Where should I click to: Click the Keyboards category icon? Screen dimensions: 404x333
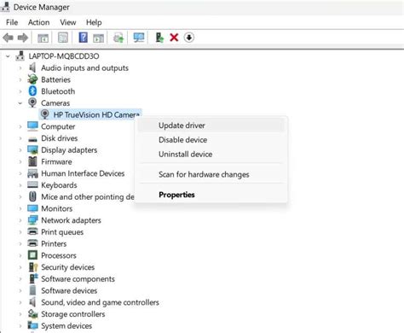(32, 184)
